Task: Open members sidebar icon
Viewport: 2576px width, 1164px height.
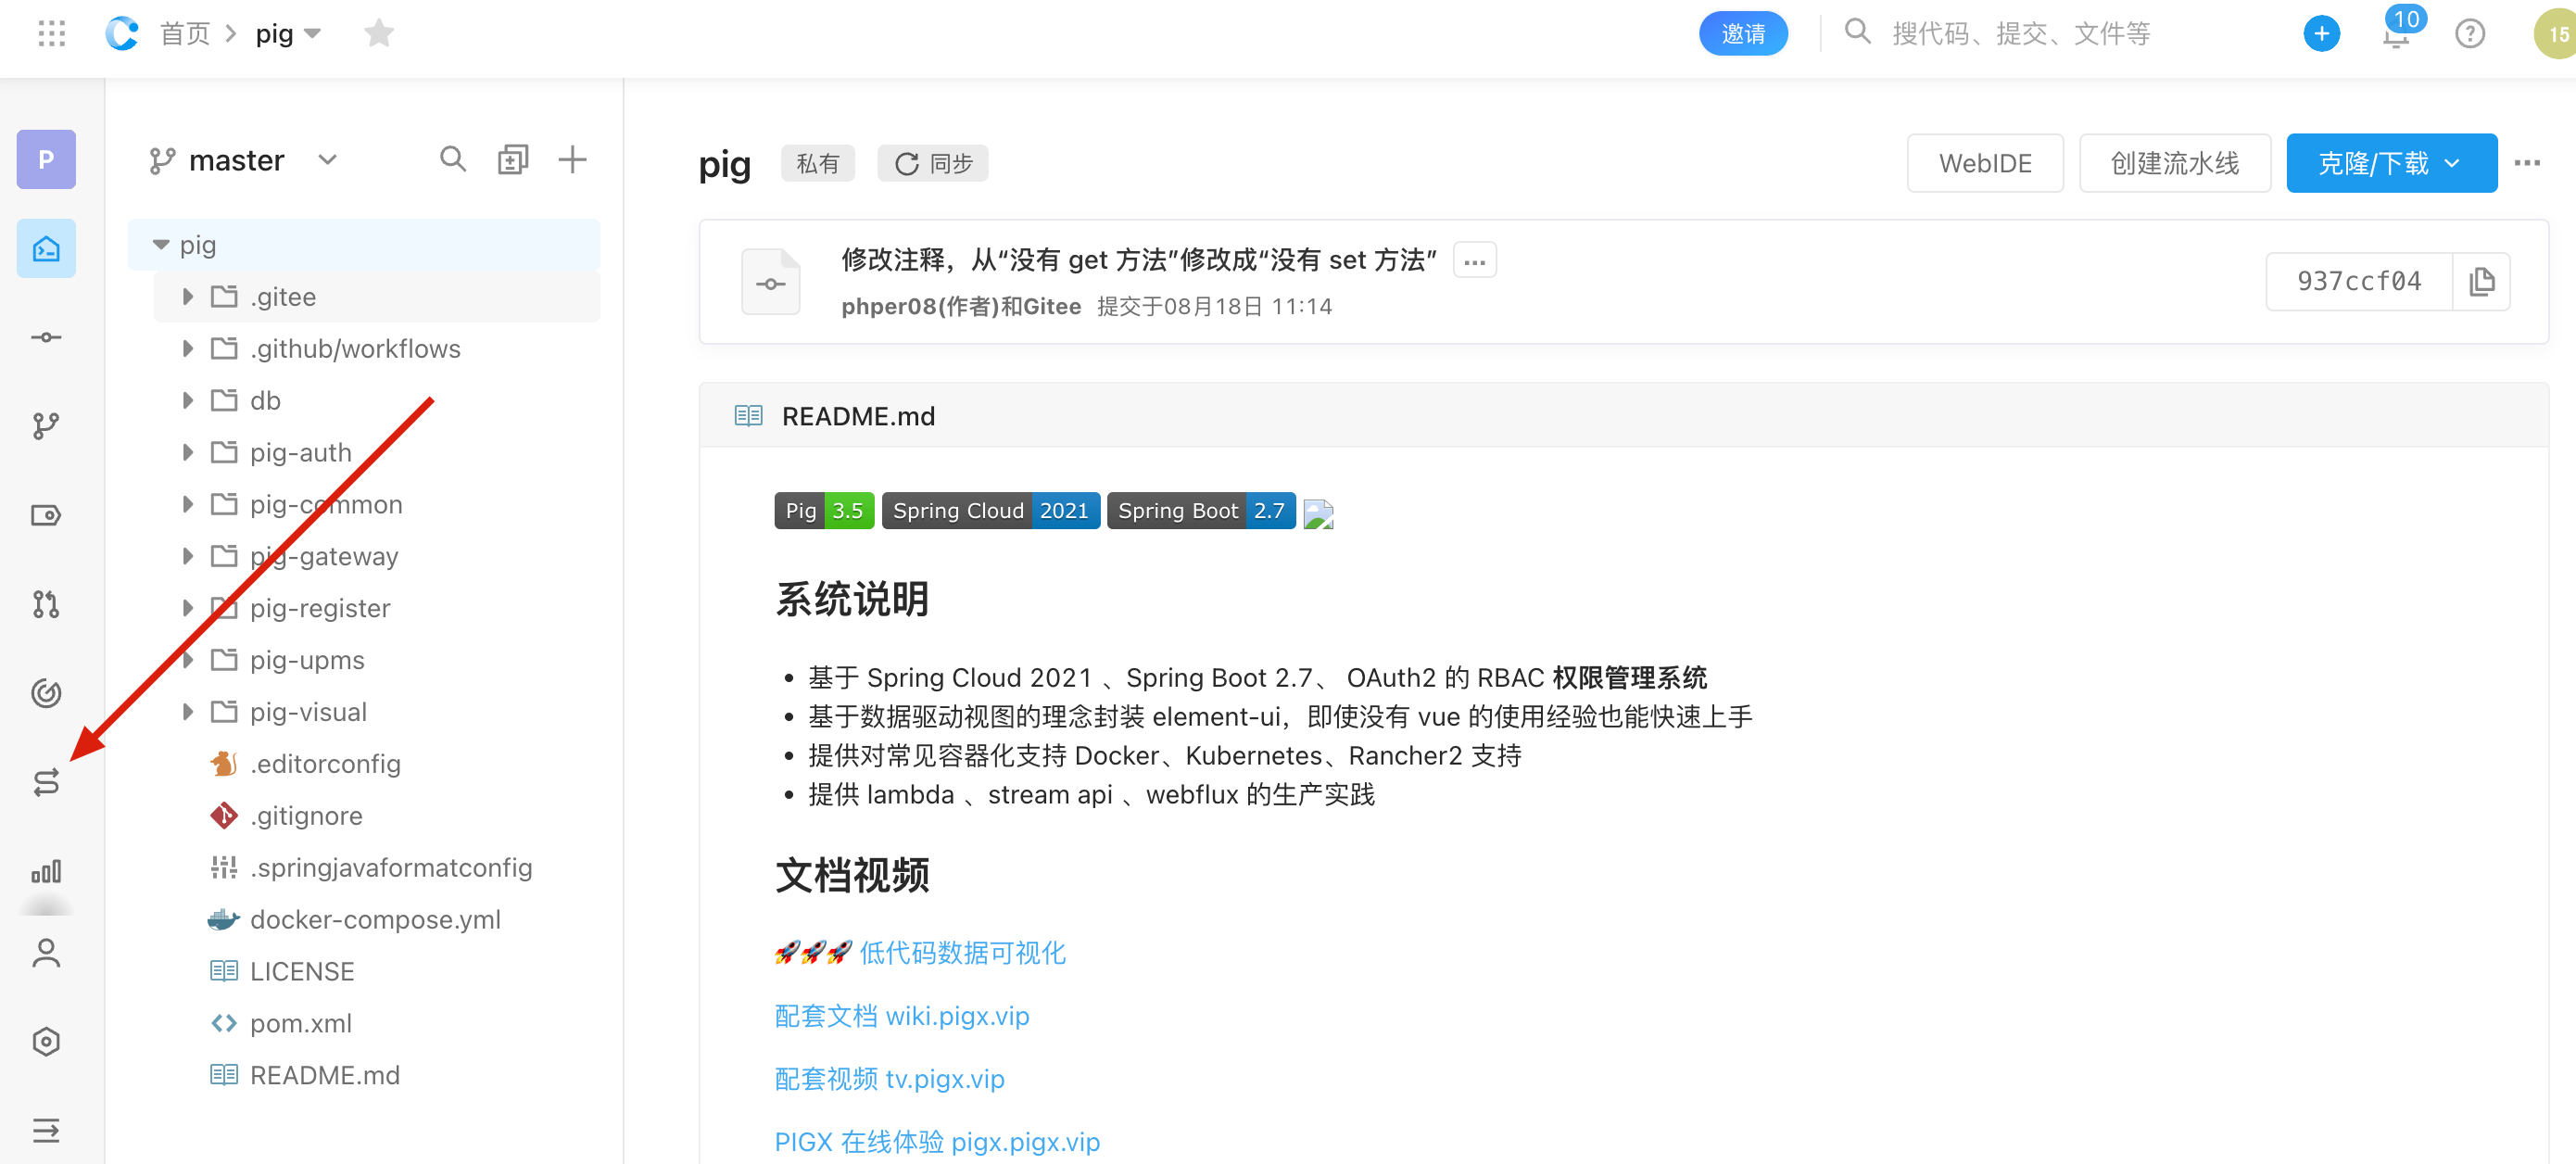Action: pyautogui.click(x=46, y=953)
